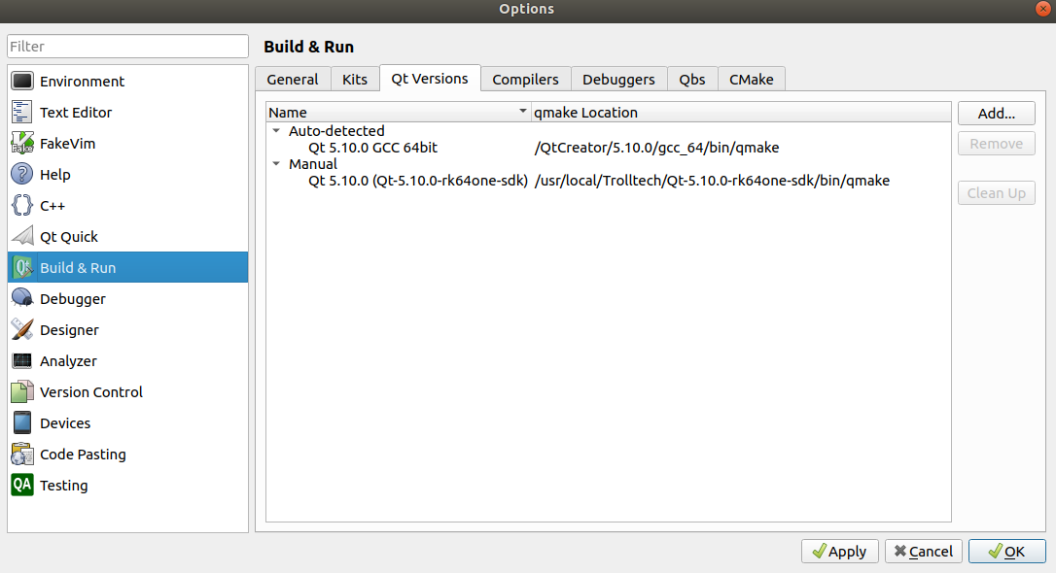The width and height of the screenshot is (1056, 573).
Task: Select the Debugger bug icon
Action: tap(22, 298)
